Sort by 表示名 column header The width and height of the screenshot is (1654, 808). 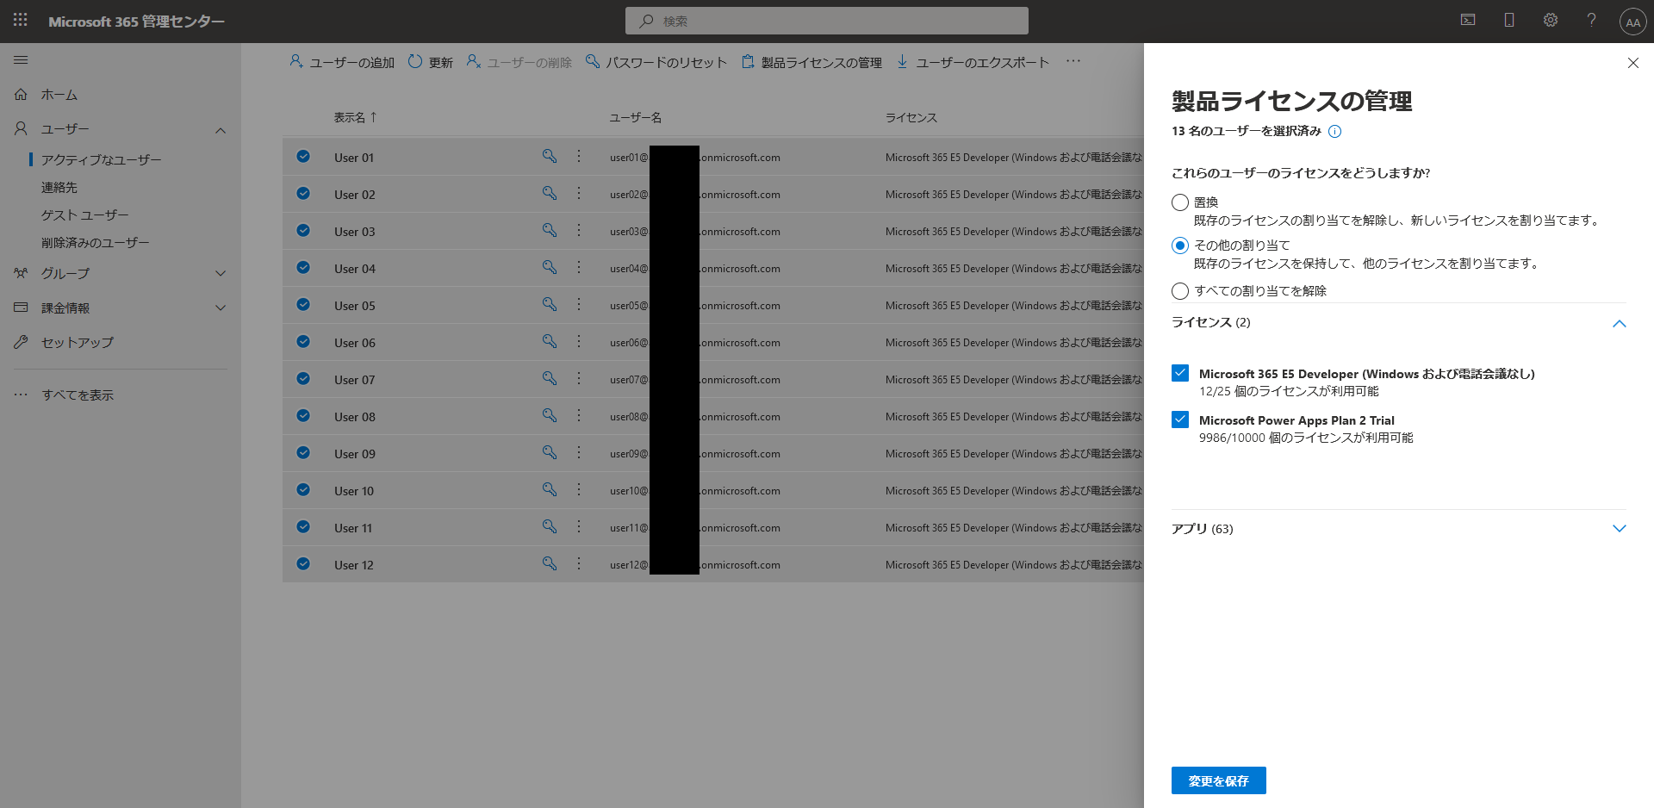(356, 117)
